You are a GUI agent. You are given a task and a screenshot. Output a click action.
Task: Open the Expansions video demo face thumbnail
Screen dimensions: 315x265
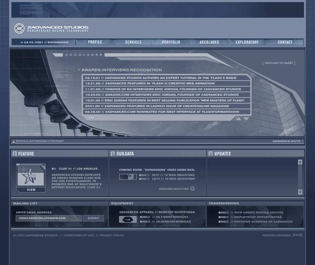coord(128,177)
